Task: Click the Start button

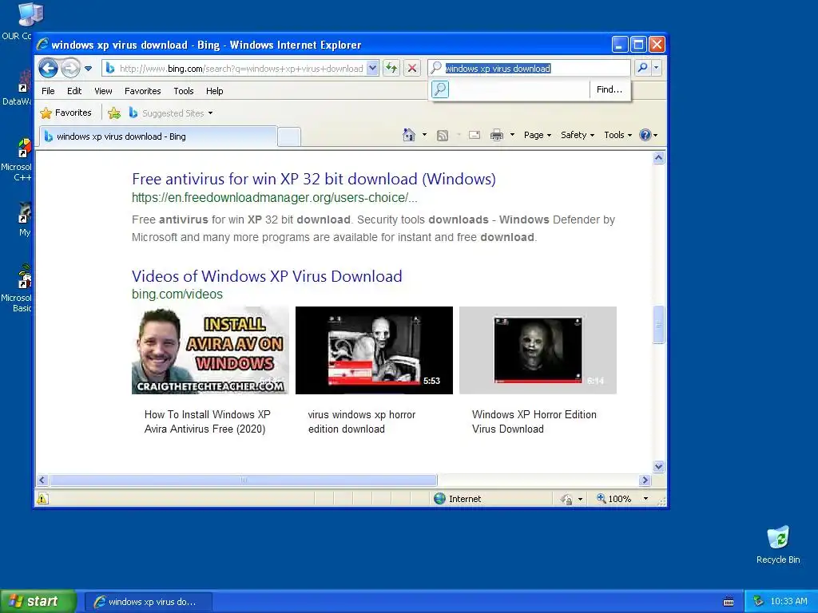Action: pyautogui.click(x=38, y=602)
